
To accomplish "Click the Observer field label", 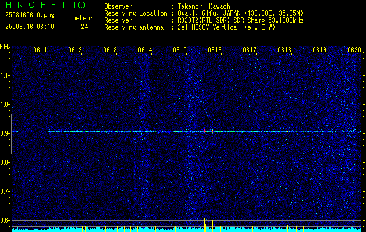I will coord(118,6).
